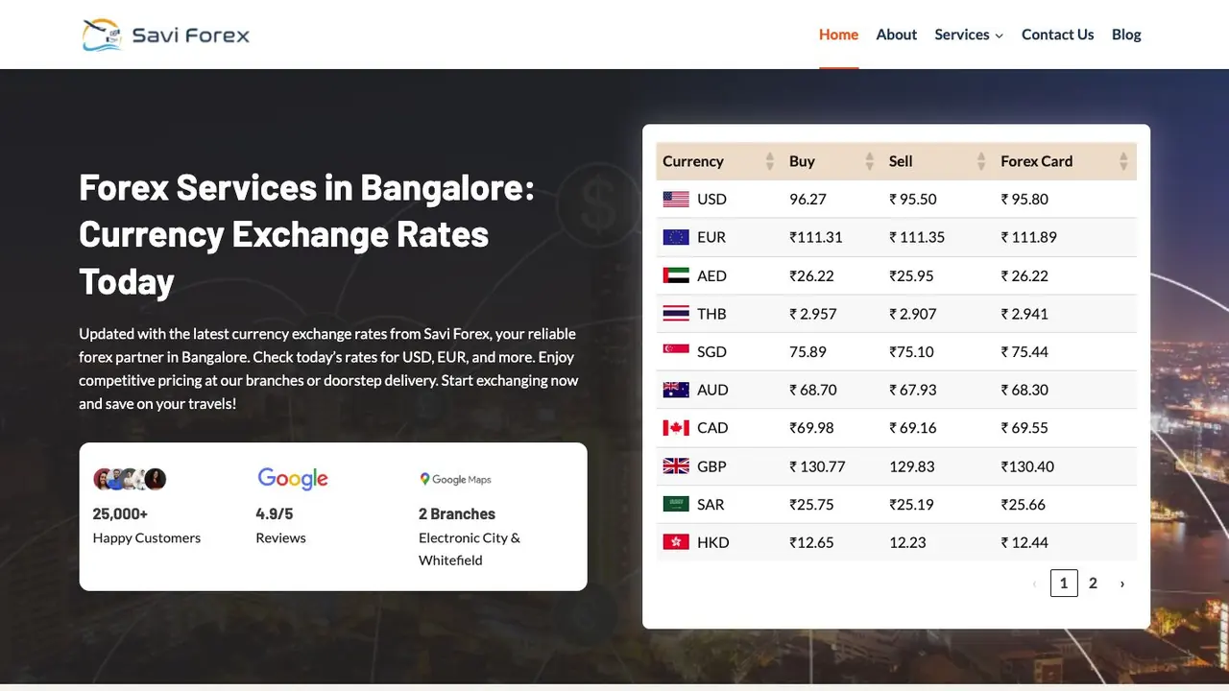Sort table by Buy column arrows

pos(870,161)
